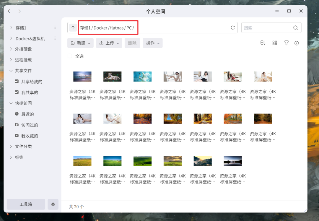The image size is (319, 221).
Task: Click PC in the breadcrumb path
Action: (x=129, y=28)
